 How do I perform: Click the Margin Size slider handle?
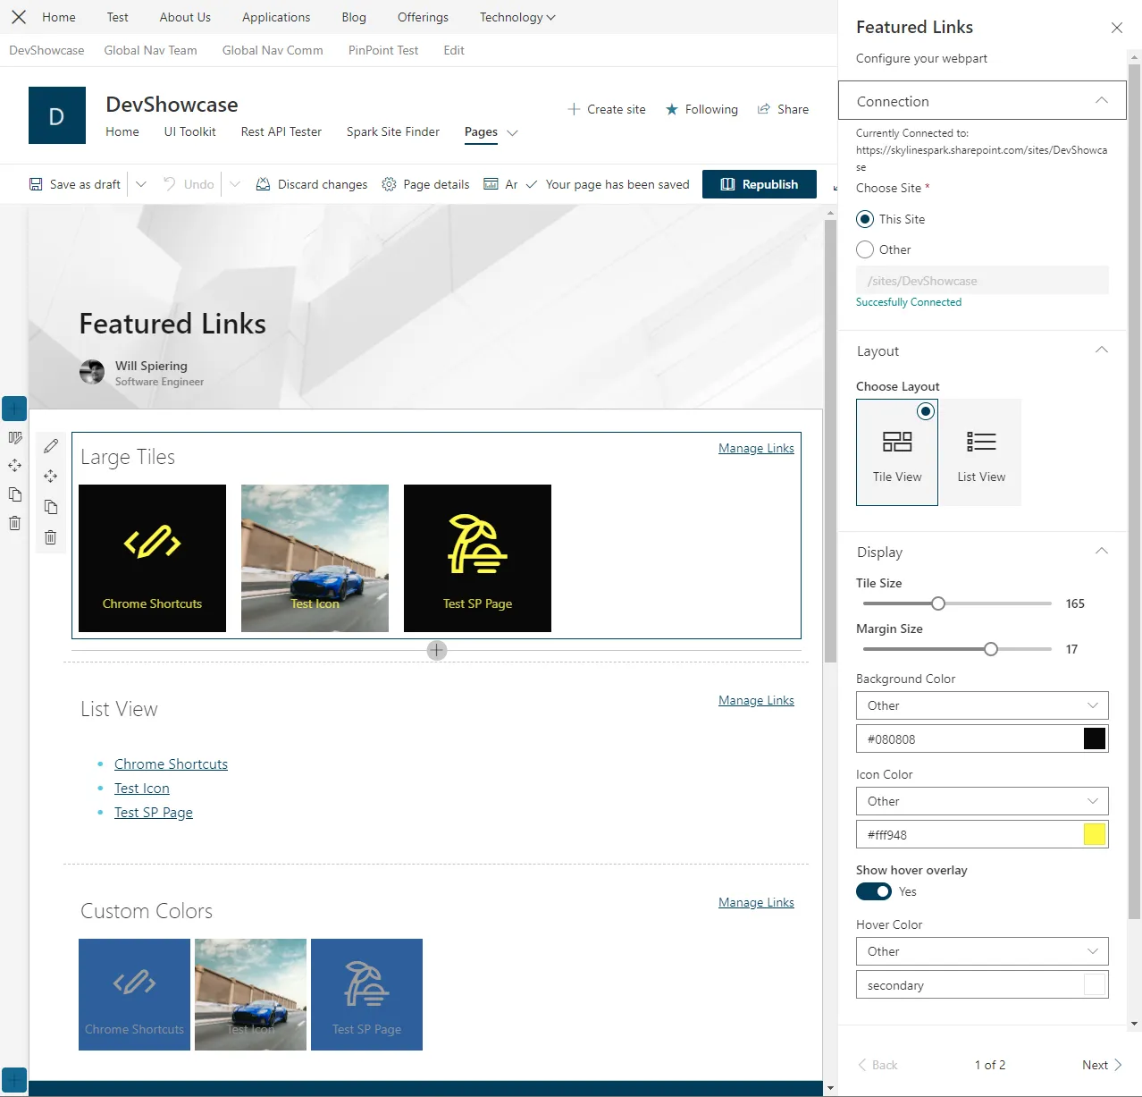pyautogui.click(x=991, y=649)
